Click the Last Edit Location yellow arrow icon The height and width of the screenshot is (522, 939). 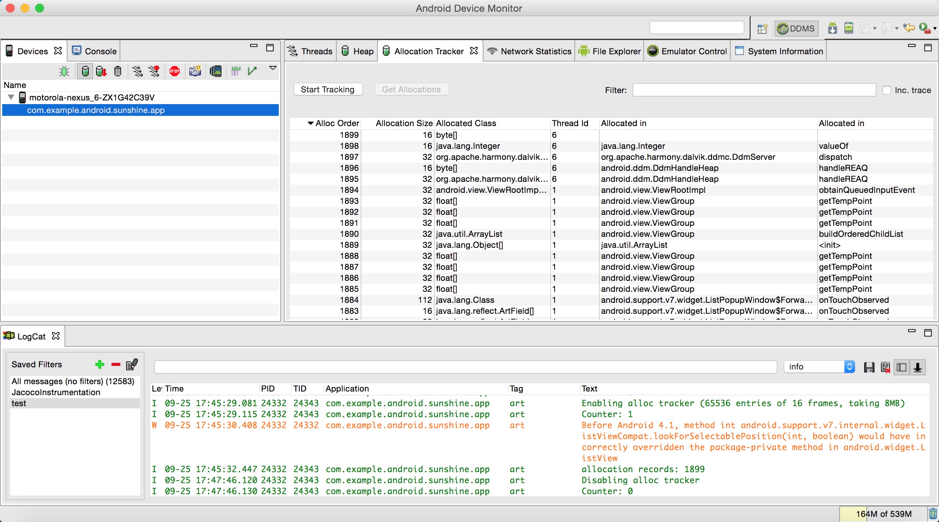pyautogui.click(x=909, y=28)
